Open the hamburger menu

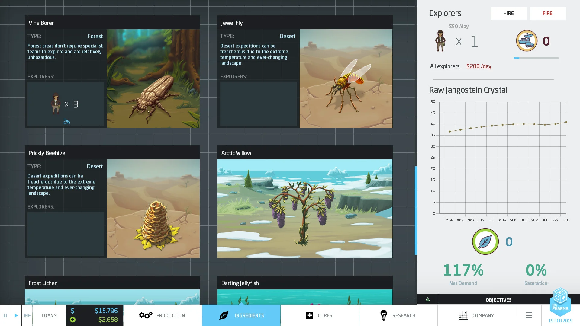coord(529,315)
